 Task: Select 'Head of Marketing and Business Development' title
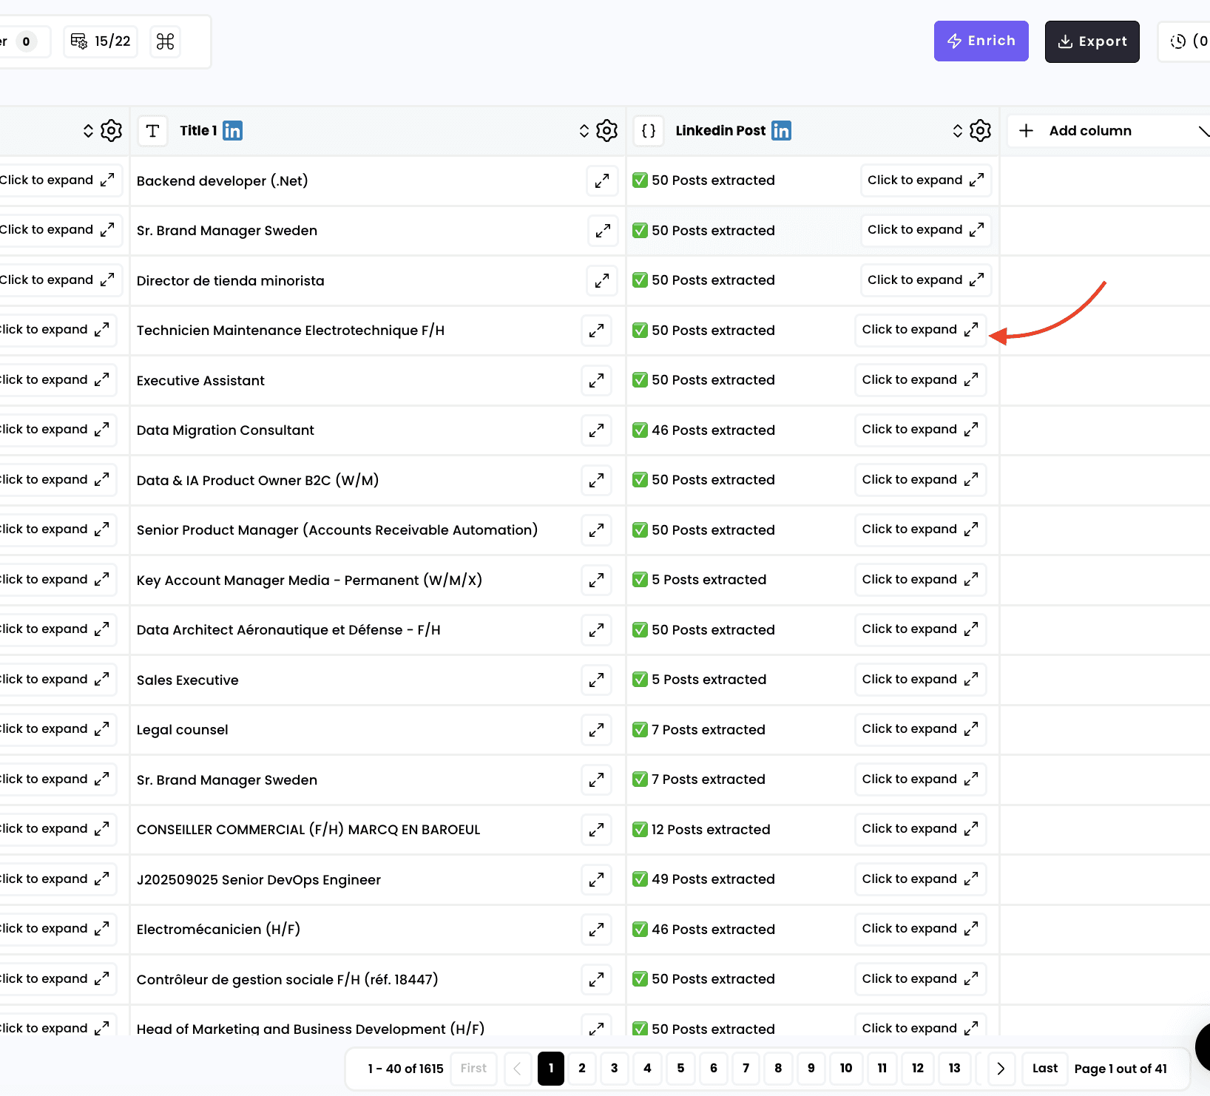click(x=311, y=1029)
